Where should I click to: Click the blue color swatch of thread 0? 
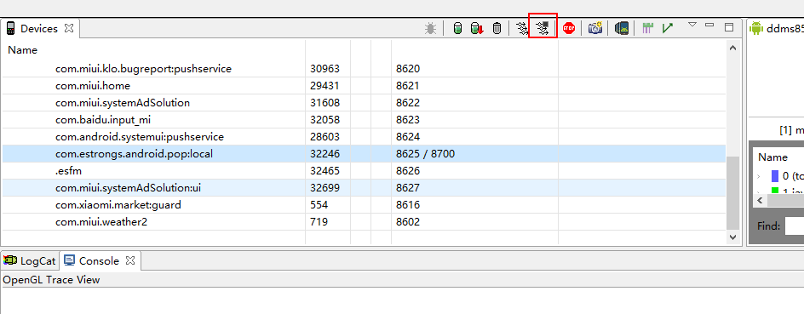coord(775,176)
